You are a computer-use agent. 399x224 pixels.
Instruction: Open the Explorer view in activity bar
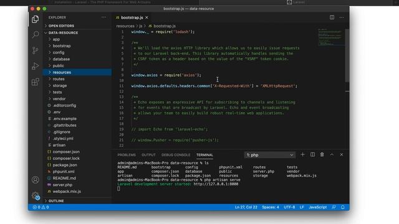36,19
